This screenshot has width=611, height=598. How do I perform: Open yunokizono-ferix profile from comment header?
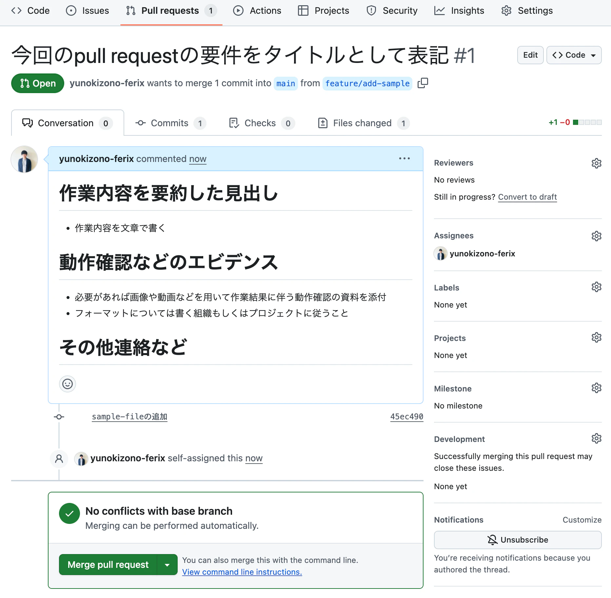pos(96,159)
